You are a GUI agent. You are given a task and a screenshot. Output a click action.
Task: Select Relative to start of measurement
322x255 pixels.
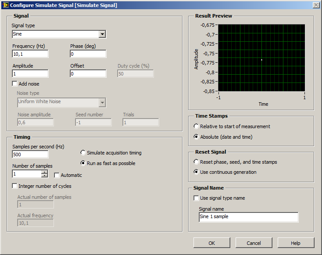[197, 126]
